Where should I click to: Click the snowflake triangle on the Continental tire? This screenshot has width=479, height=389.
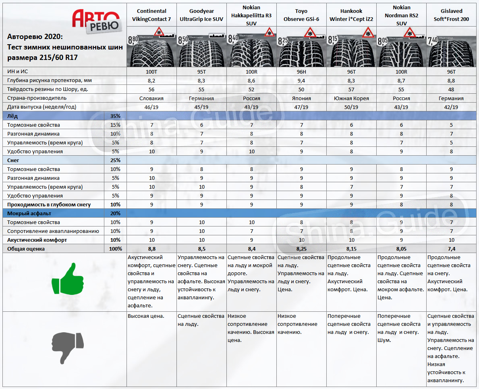pyautogui.click(x=159, y=32)
